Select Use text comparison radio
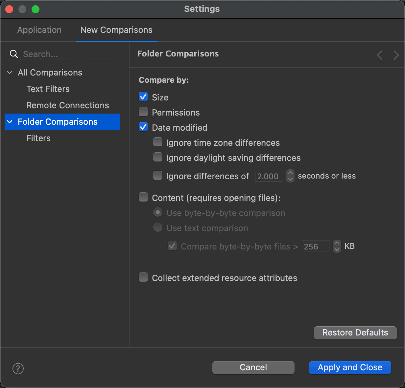Viewport: 405px width, 388px height. tap(158, 227)
